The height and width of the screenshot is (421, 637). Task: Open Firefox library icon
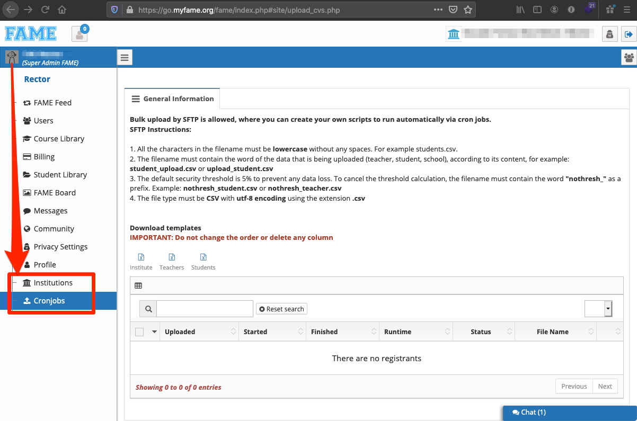click(521, 10)
